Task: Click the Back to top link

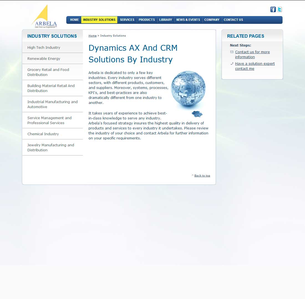Action: click(x=202, y=176)
